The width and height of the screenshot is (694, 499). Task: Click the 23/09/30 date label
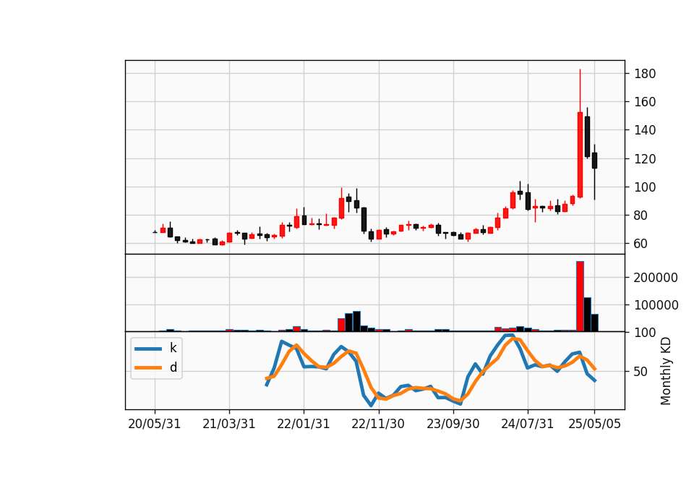pos(453,424)
